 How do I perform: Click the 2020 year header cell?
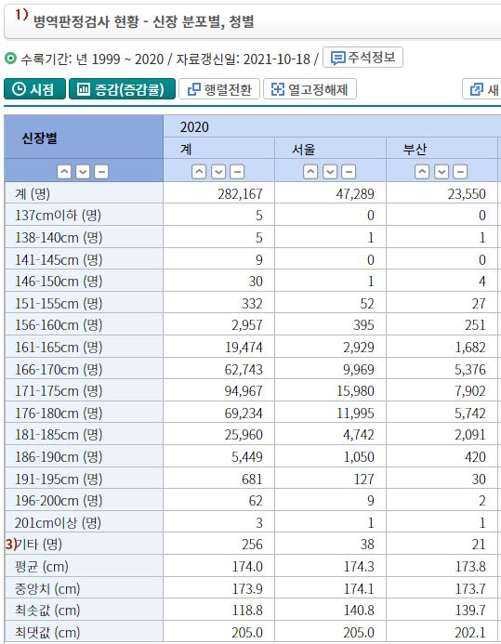332,126
